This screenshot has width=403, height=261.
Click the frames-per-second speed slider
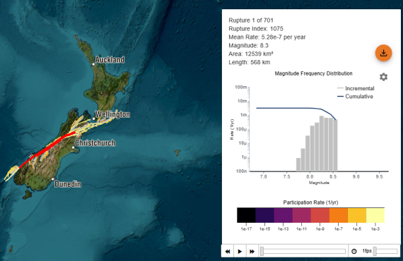[386, 251]
